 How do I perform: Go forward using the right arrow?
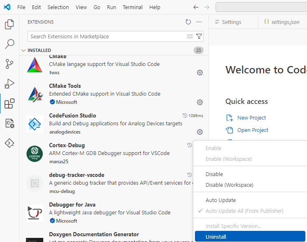pyautogui.click(x=206, y=7)
